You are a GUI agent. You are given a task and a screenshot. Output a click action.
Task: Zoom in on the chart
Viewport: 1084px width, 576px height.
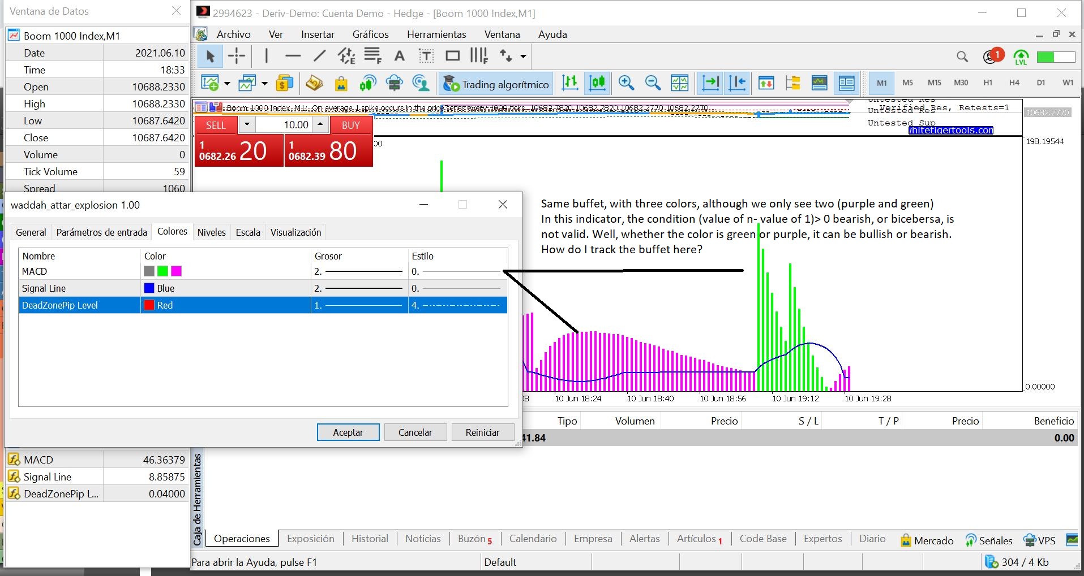tap(626, 83)
